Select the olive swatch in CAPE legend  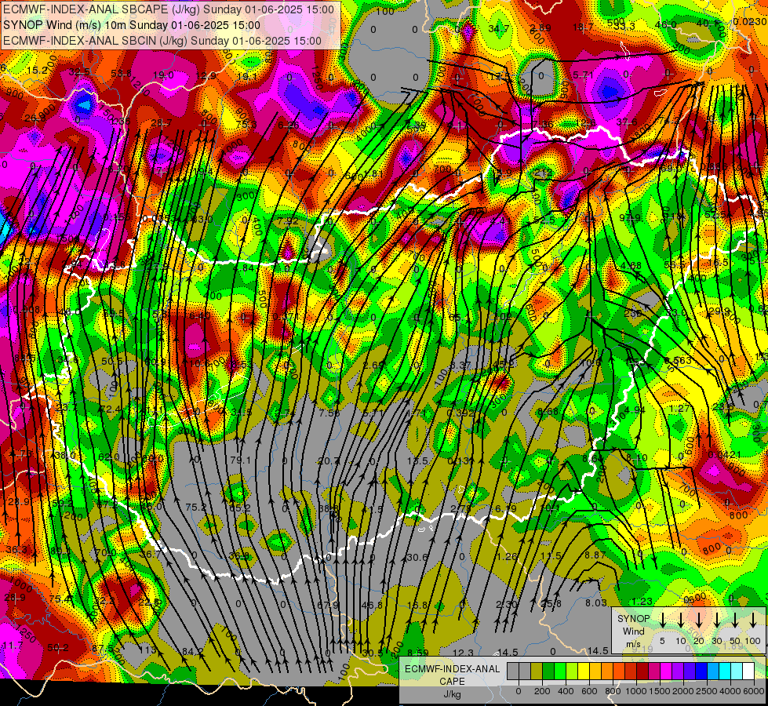point(537,671)
